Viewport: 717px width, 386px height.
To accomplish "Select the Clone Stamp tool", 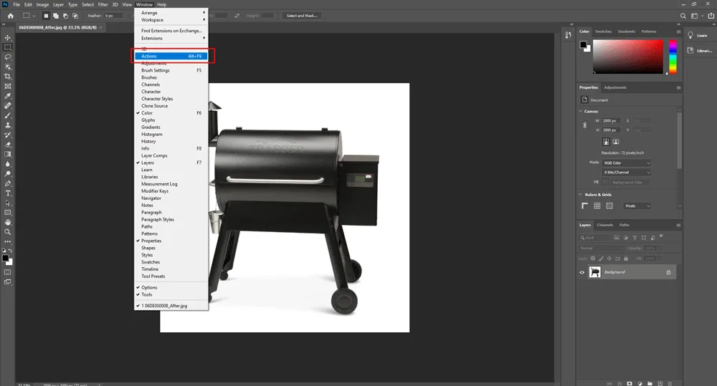I will point(8,125).
